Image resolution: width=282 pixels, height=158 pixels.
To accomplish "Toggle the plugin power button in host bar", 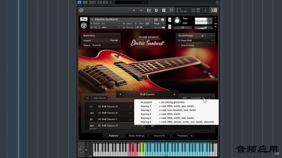I will pos(79,2).
